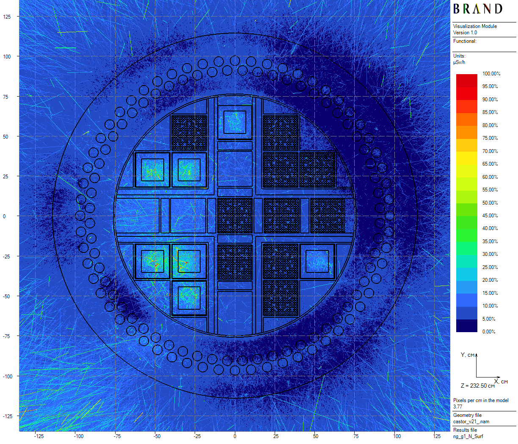Click the Functional field label
The width and height of the screenshot is (518, 444).
tap(465, 41)
